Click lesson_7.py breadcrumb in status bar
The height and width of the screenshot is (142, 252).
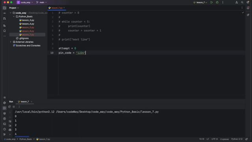(x=43, y=139)
